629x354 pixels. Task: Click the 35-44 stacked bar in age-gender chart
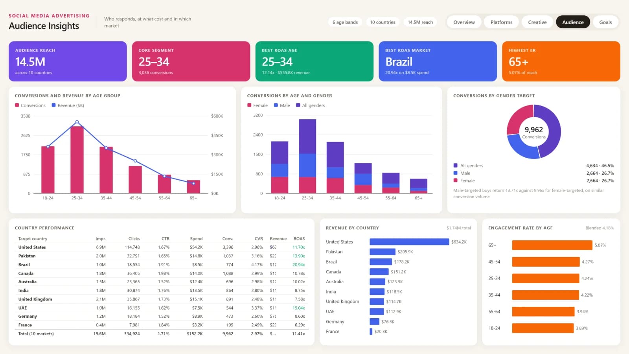[x=335, y=168]
